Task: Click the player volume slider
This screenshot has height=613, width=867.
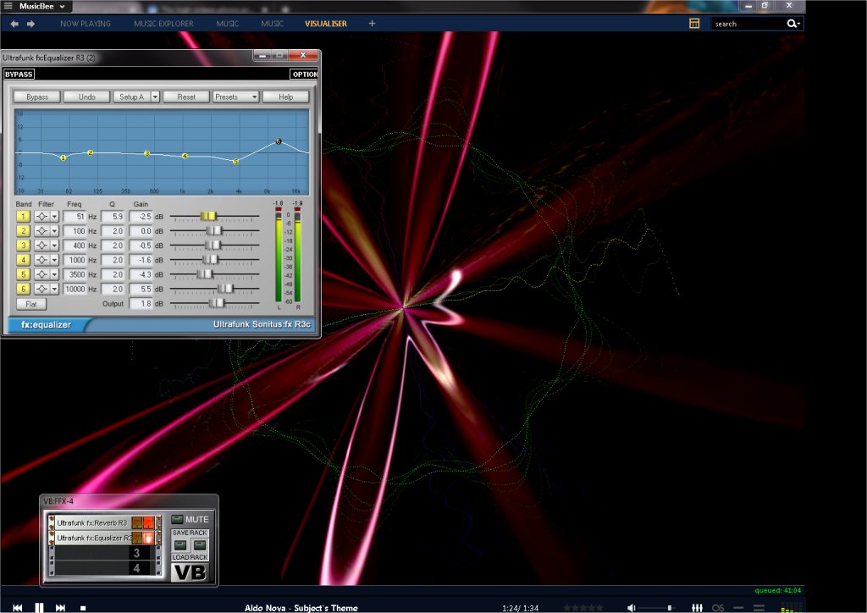Action: 657,608
